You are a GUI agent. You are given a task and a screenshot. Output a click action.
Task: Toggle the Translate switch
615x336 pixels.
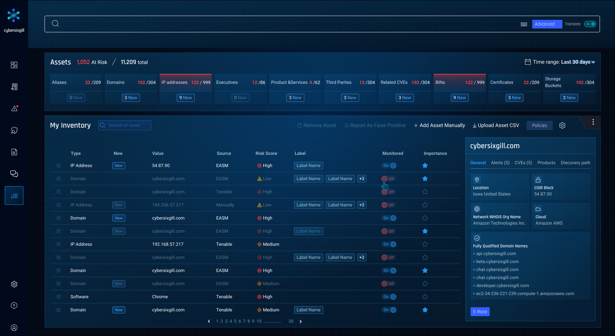(x=590, y=24)
